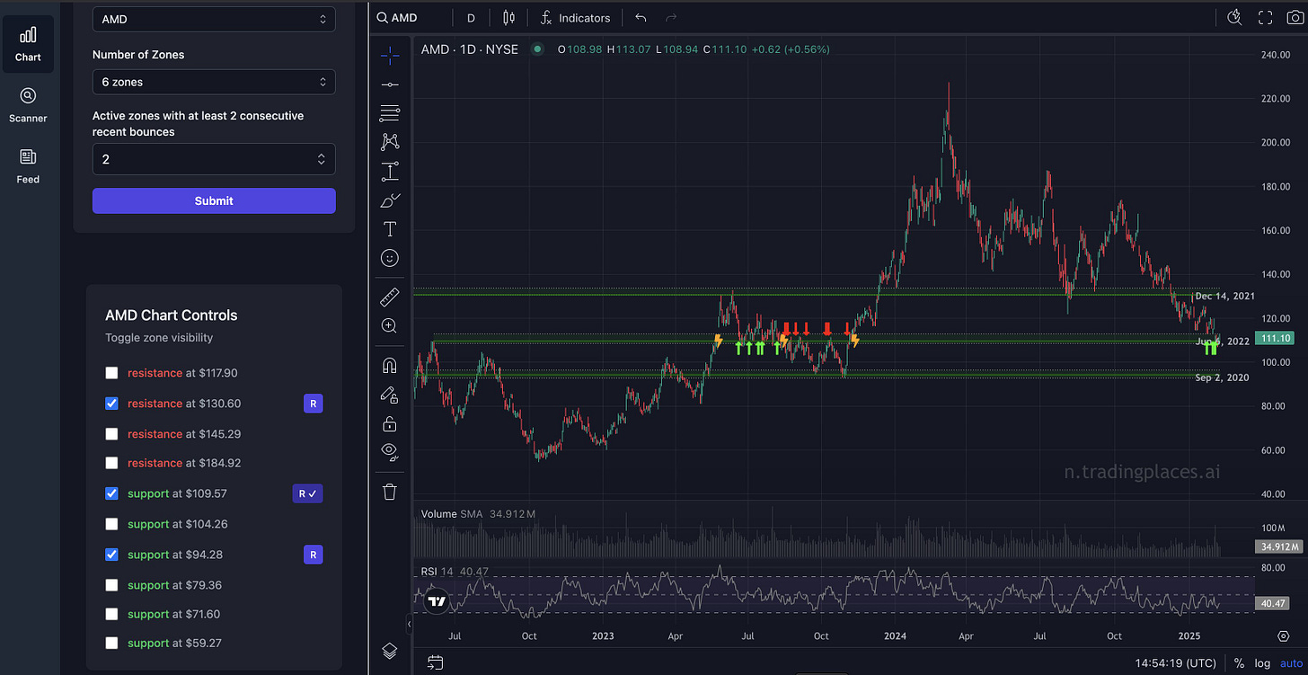Take a chart snapshot with camera icon

[1295, 18]
